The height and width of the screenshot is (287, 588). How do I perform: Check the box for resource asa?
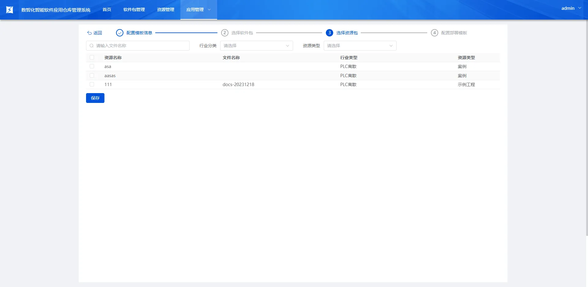92,66
